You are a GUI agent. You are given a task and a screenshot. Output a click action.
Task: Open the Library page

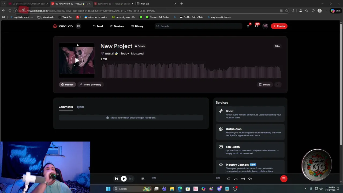coord(137,26)
